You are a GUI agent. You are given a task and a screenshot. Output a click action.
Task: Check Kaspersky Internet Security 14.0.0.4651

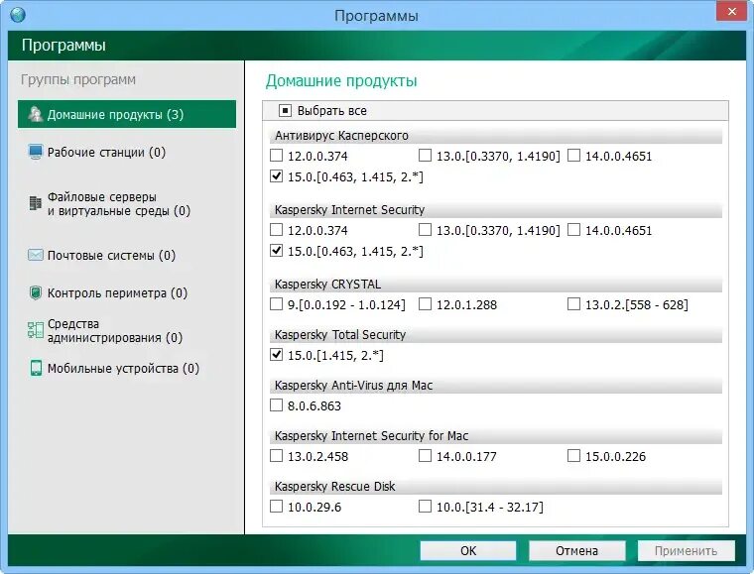573,230
